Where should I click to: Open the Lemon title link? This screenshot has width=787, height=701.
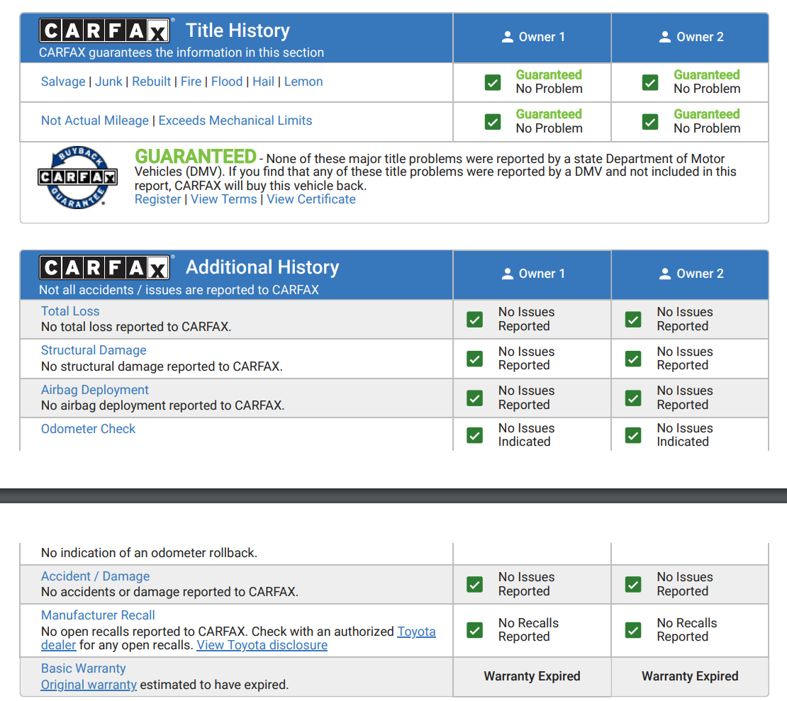click(303, 82)
